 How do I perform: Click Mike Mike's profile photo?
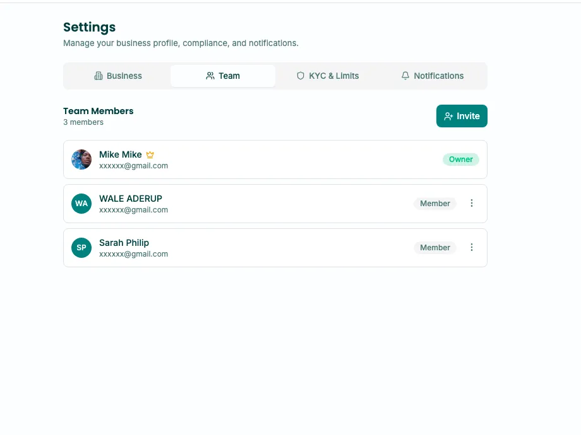[81, 159]
